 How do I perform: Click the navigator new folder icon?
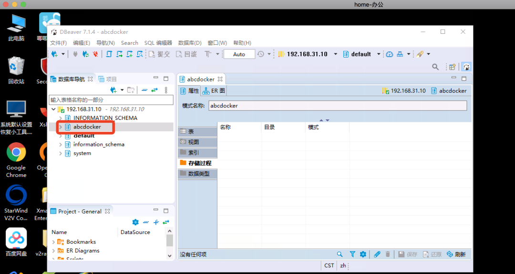point(131,90)
